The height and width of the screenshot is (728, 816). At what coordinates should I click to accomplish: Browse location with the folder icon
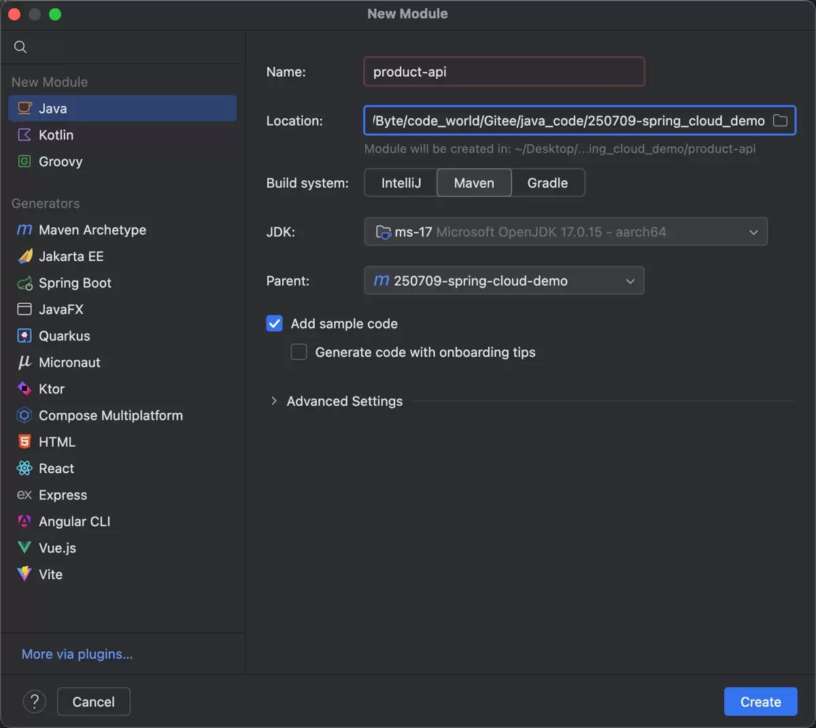coord(780,120)
